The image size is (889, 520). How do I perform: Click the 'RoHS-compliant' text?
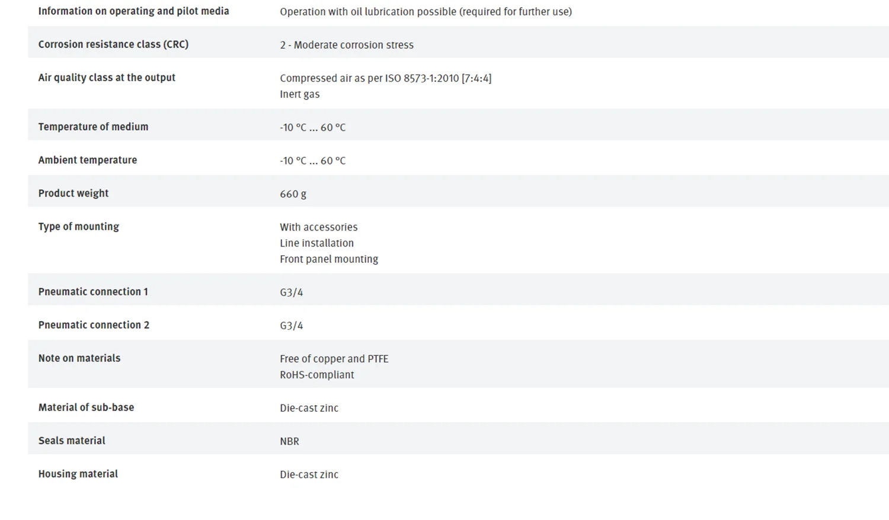[x=316, y=375]
